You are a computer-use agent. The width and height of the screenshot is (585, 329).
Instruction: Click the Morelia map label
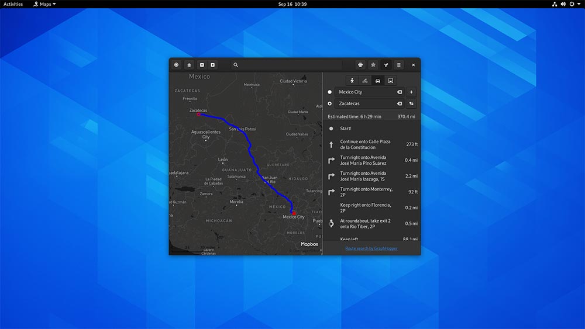pyautogui.click(x=236, y=202)
